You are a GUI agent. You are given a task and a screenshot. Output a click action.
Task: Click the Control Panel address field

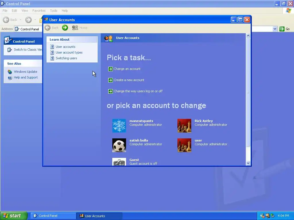point(29,29)
